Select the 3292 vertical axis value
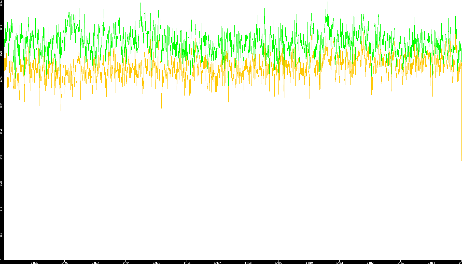The width and height of the screenshot is (462, 264). pyautogui.click(x=2, y=132)
